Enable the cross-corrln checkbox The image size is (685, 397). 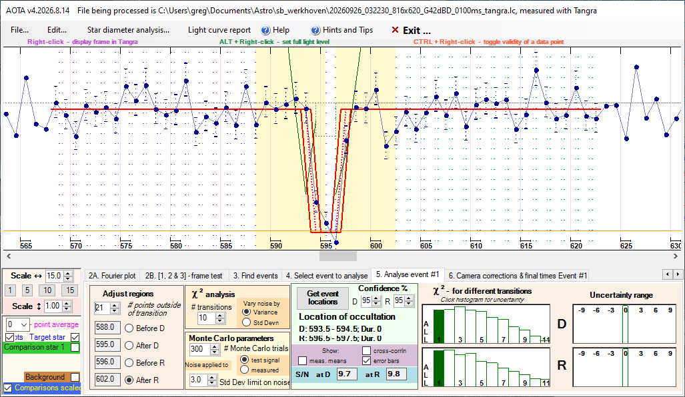click(367, 351)
